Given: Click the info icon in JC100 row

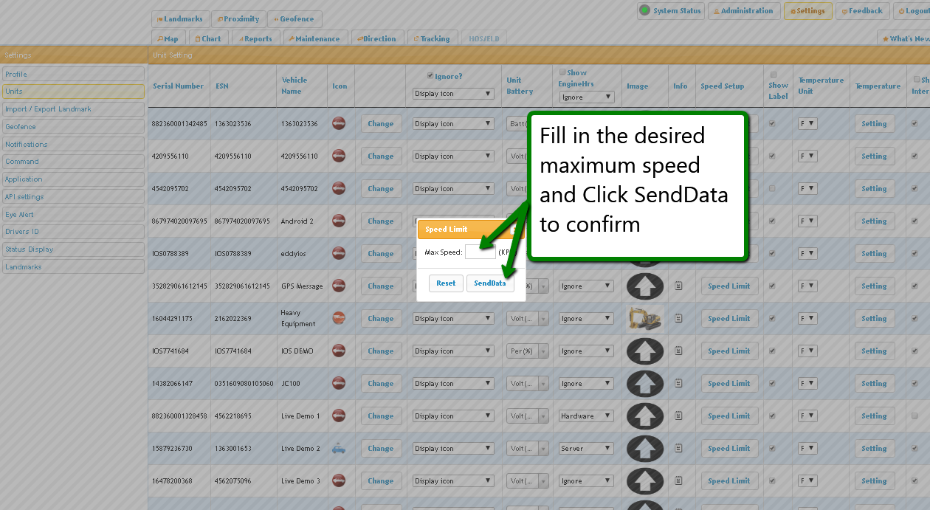Looking at the screenshot, I should coord(679,383).
